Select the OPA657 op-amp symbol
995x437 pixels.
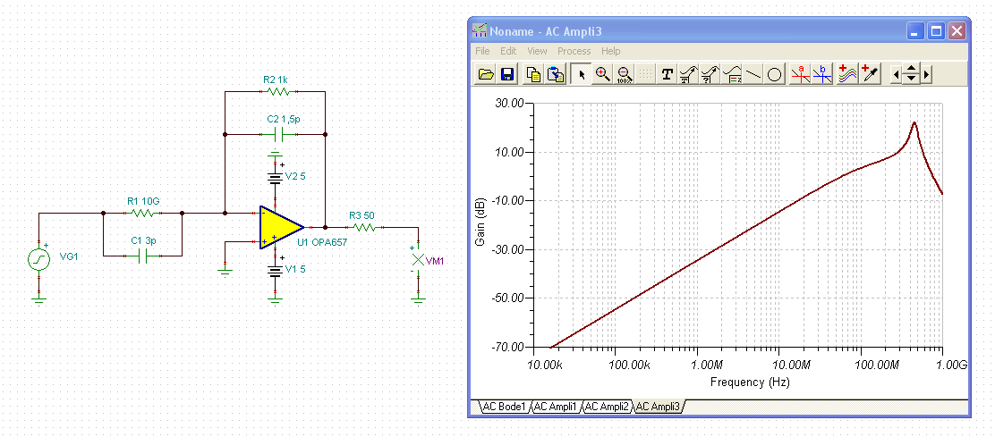pyautogui.click(x=281, y=227)
